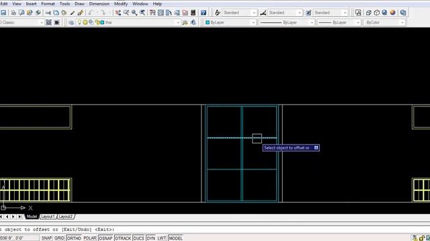Viewport: 430px width, 241px height.
Task: Click in the command line prompt
Action: [x=215, y=230]
